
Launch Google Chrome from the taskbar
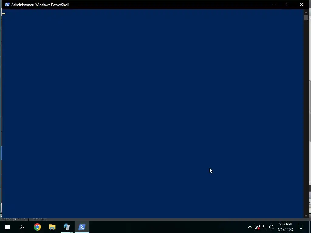click(37, 227)
